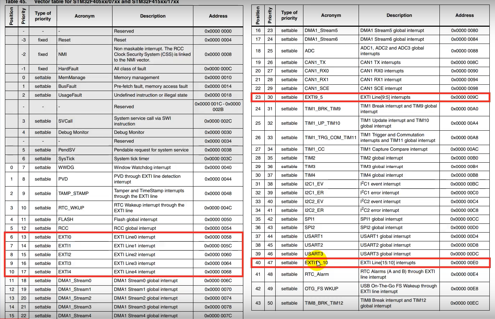Screen dimensions: 495x319
Task: Click the 'USART1' acronym cell
Action: 331,236
